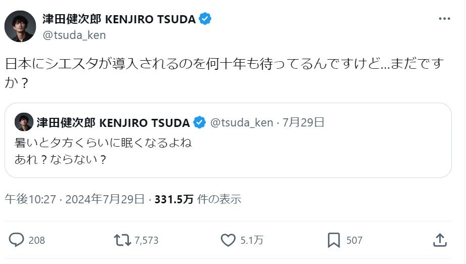The image size is (466, 264).
Task: Click the 午後10:27 · 2024年7月29日 timestamp
Action: pos(75,199)
